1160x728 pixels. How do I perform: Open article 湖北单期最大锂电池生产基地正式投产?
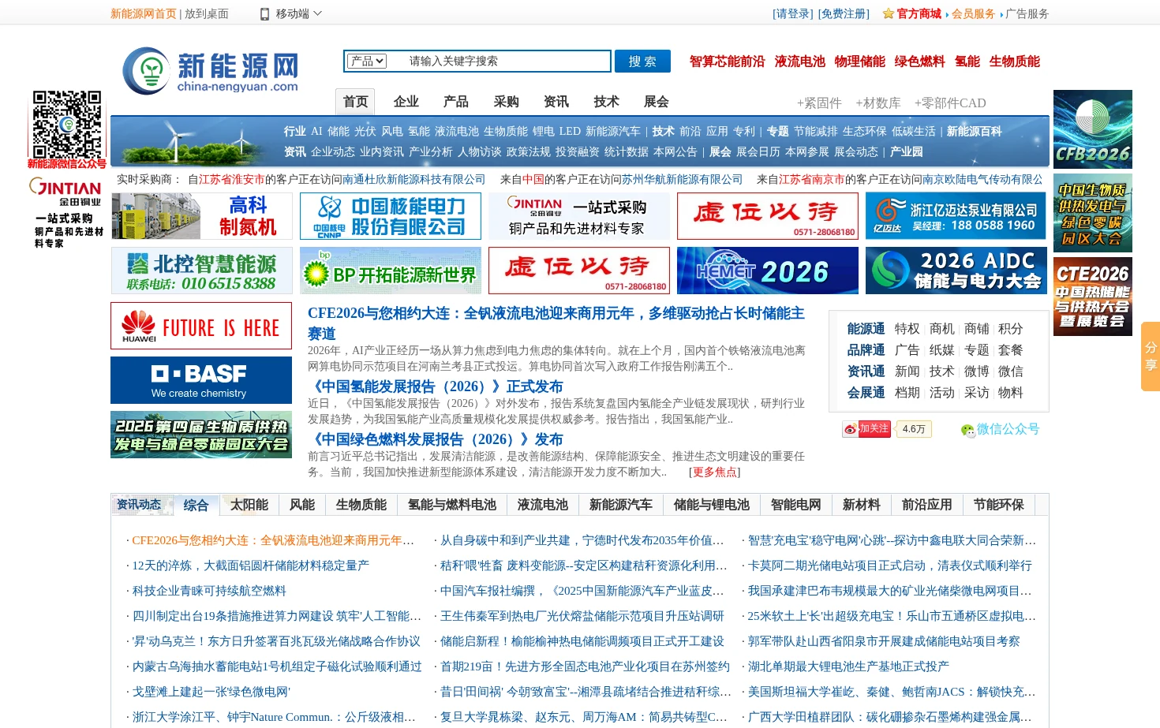(848, 666)
